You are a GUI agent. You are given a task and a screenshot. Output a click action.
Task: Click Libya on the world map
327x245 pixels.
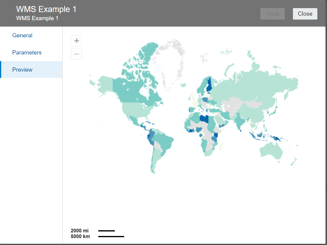tap(203, 118)
